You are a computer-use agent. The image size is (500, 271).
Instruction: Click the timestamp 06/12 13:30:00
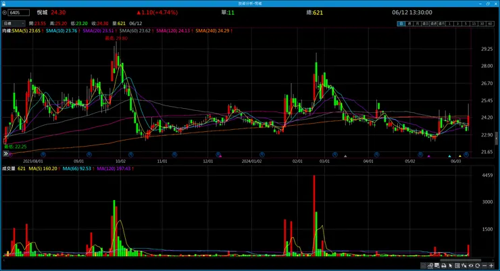point(412,12)
